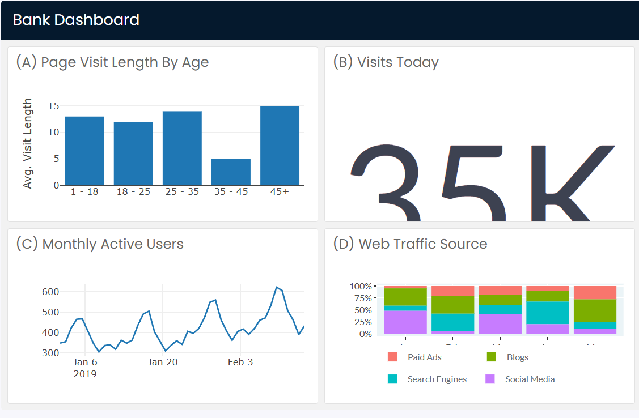Click the 25 - 35 age bar
This screenshot has width=639, height=418.
click(182, 146)
